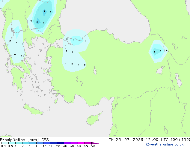The height and width of the screenshot is (147, 190).
Task: Click the "CFS" model name label
Action: [45, 140]
